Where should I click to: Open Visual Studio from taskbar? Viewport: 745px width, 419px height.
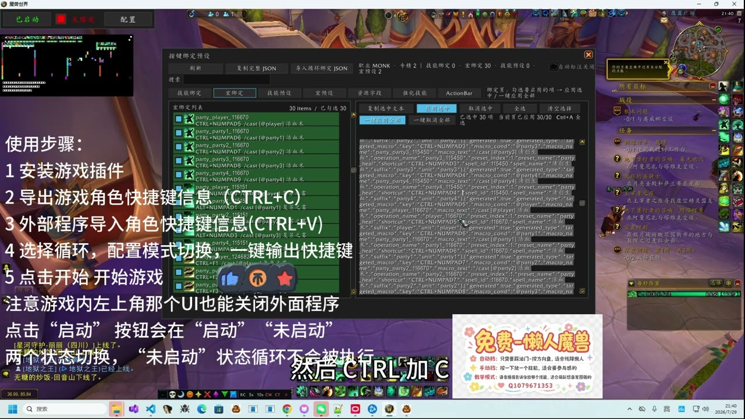(x=133, y=409)
